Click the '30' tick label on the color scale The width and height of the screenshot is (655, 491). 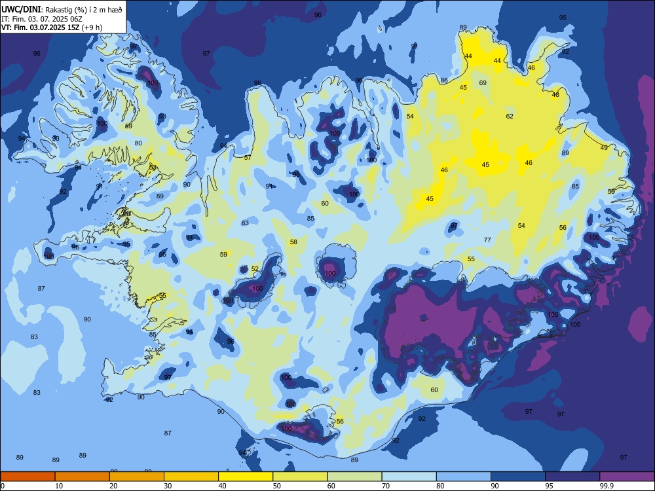168,486
